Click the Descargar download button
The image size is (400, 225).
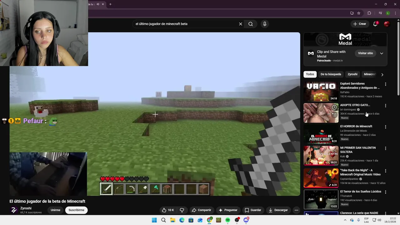coord(278,210)
